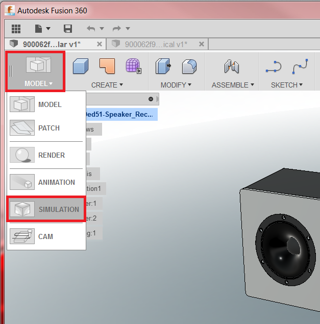Click the Autodesk Fusion 360 app icon
The height and width of the screenshot is (324, 320).
10,10
